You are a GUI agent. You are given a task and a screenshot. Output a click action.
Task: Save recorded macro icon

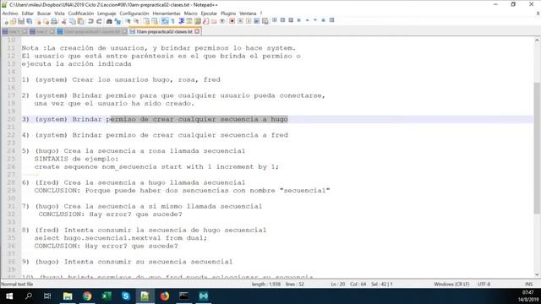(265, 21)
